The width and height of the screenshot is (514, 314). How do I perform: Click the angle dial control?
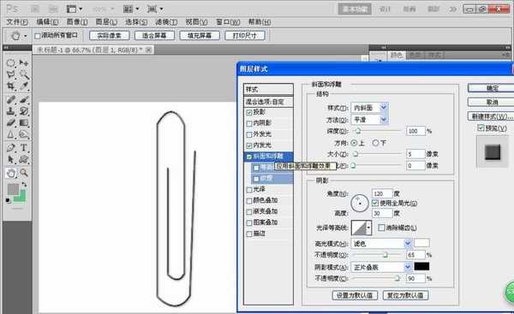coord(359,204)
